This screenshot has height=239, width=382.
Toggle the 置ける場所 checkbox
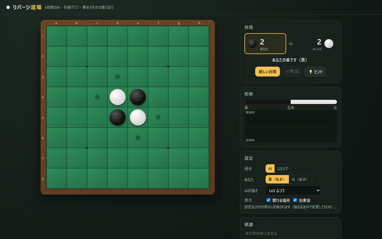[x=268, y=200]
